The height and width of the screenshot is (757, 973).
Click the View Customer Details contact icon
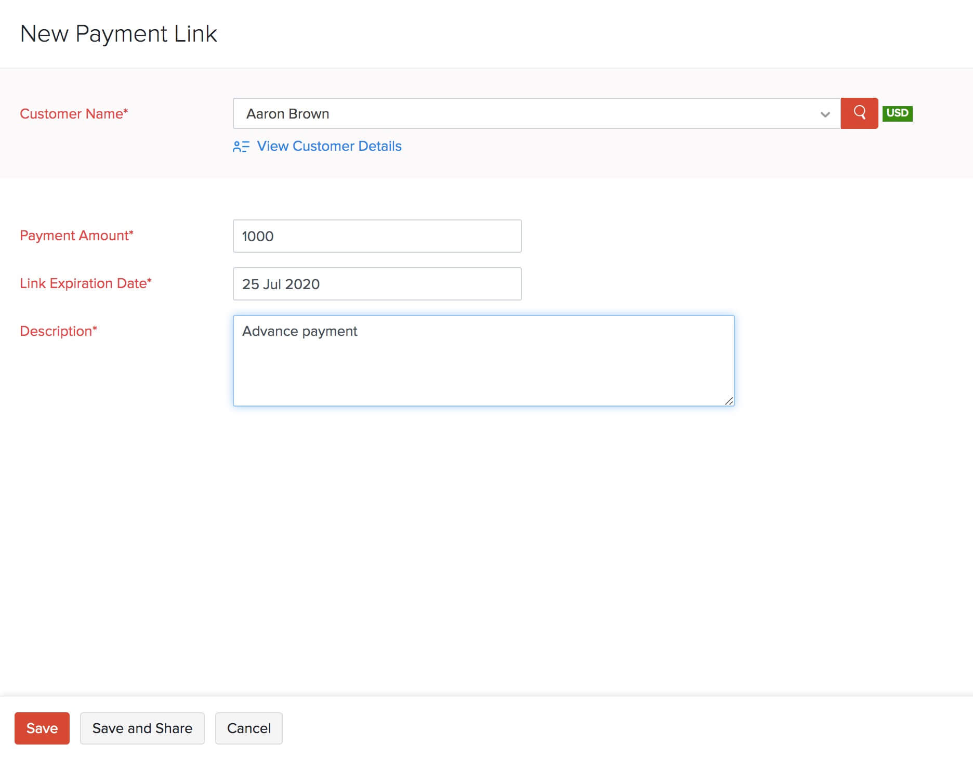click(240, 147)
